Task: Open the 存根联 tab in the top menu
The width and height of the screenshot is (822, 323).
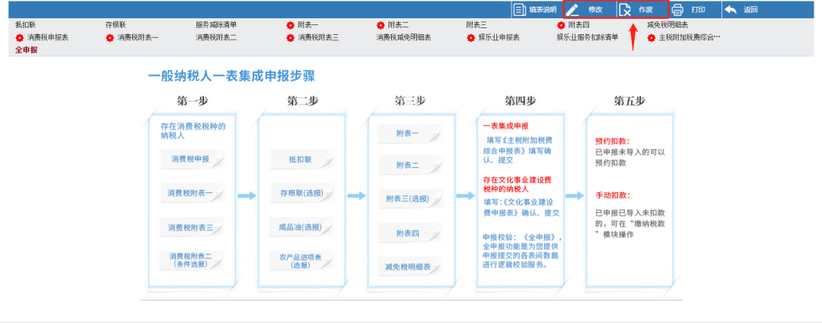Action: [116, 25]
